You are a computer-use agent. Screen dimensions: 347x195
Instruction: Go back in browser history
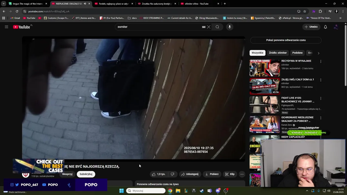coord(4,11)
